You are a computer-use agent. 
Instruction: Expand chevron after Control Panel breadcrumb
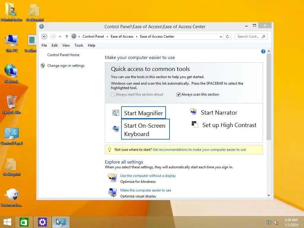coord(107,37)
